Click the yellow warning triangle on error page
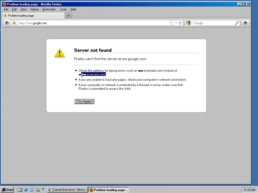The width and height of the screenshot is (258, 193). [59, 53]
